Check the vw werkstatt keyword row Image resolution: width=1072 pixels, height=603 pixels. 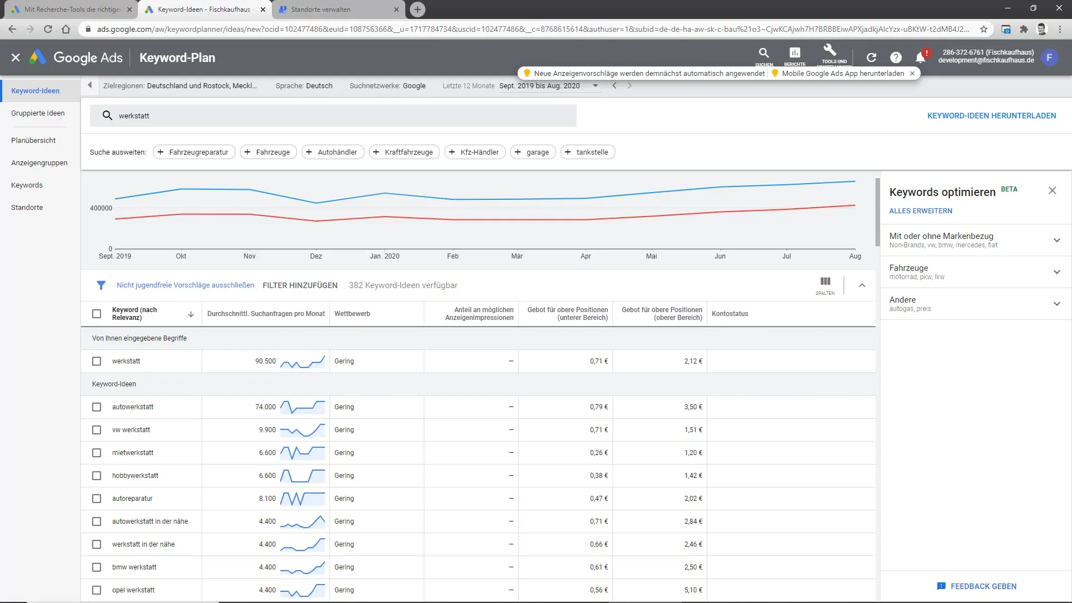pyautogui.click(x=97, y=430)
